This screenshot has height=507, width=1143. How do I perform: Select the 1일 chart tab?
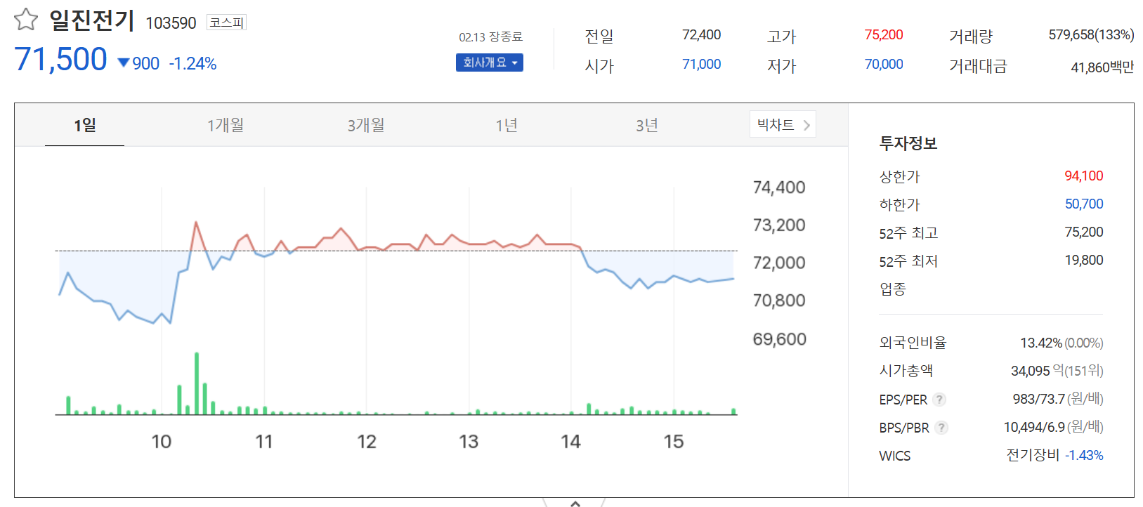coord(85,125)
